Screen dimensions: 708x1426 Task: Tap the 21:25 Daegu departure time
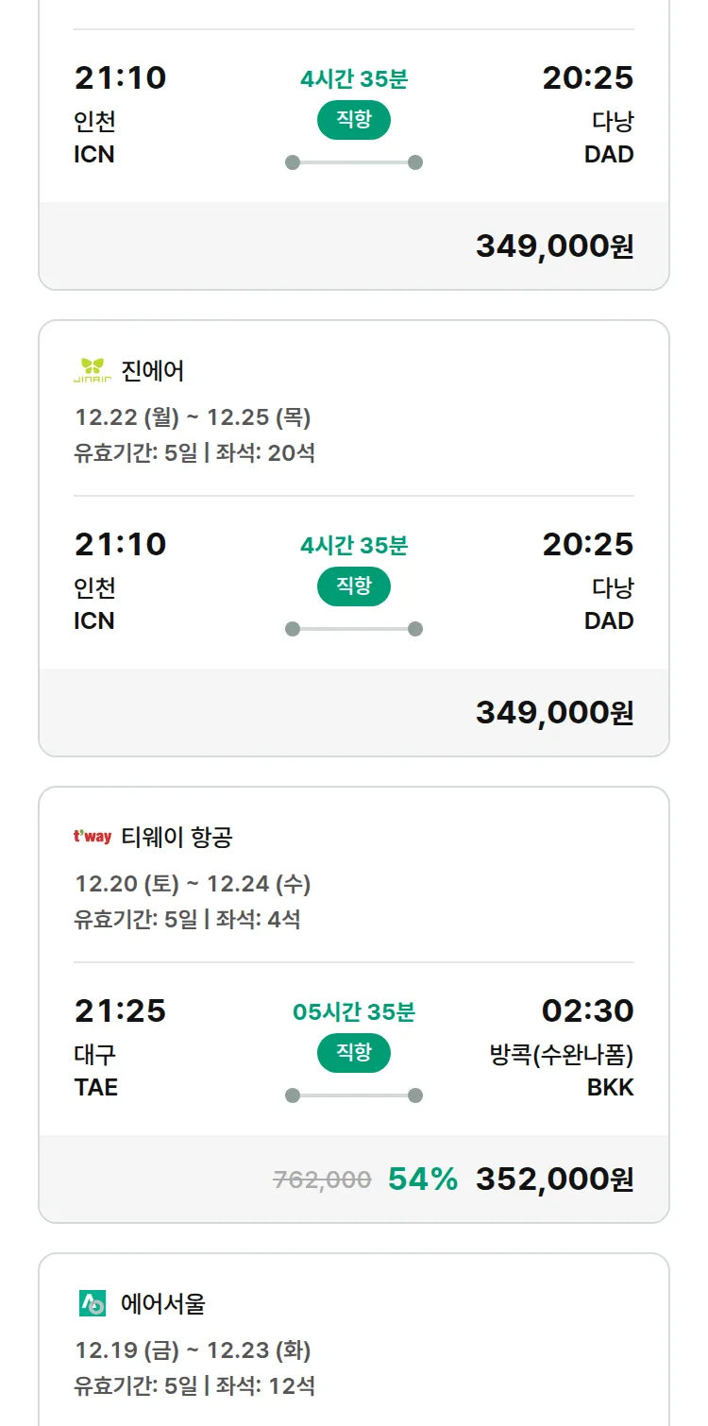coord(120,1010)
